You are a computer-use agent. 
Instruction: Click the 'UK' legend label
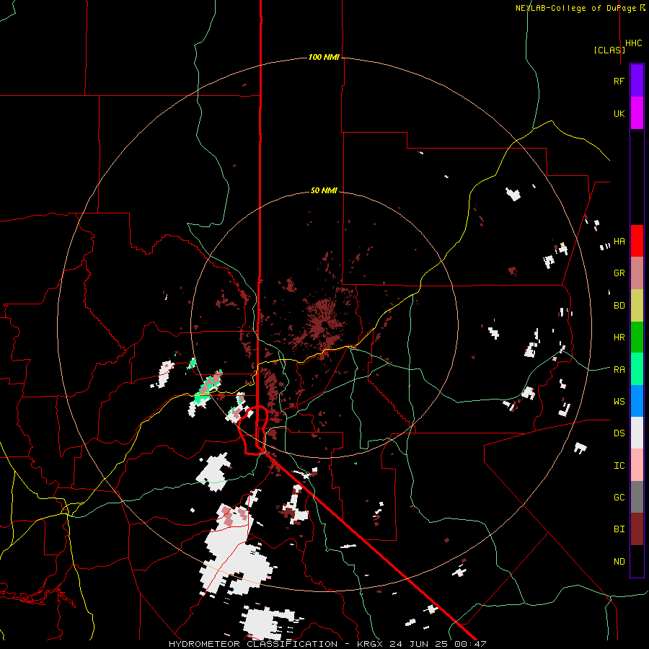click(619, 113)
